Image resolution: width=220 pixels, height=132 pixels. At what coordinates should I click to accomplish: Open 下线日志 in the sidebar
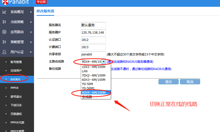[x=16, y=105]
